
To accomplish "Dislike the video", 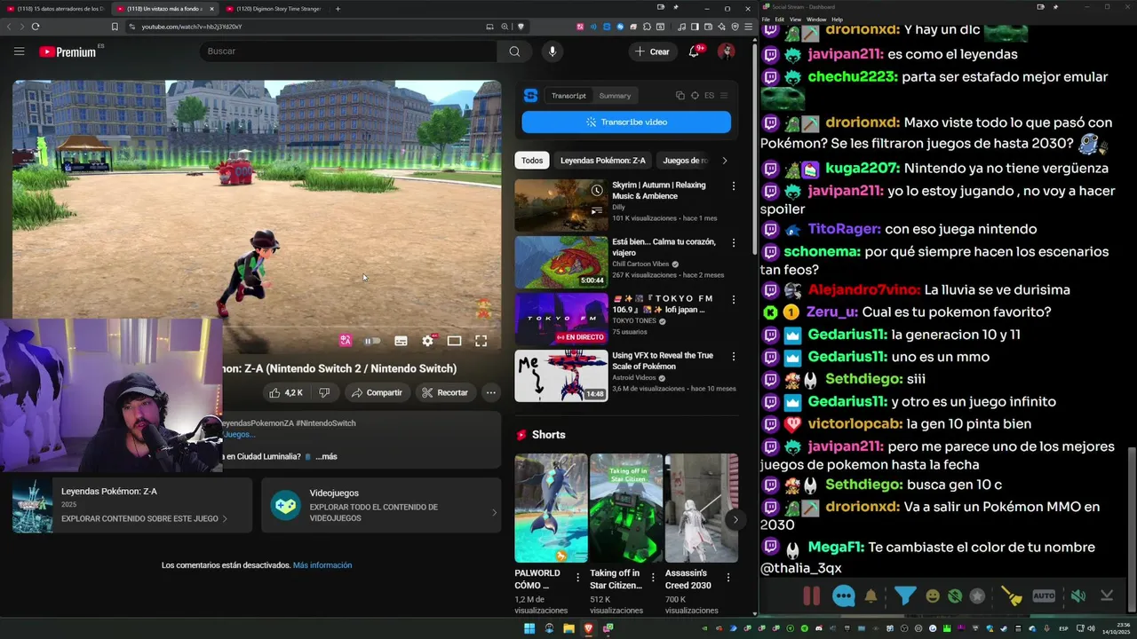I will tap(324, 392).
